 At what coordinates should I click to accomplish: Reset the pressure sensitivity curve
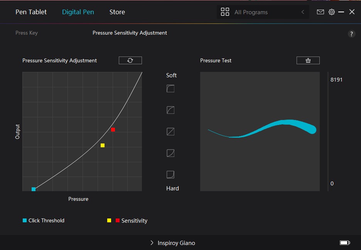(x=130, y=60)
